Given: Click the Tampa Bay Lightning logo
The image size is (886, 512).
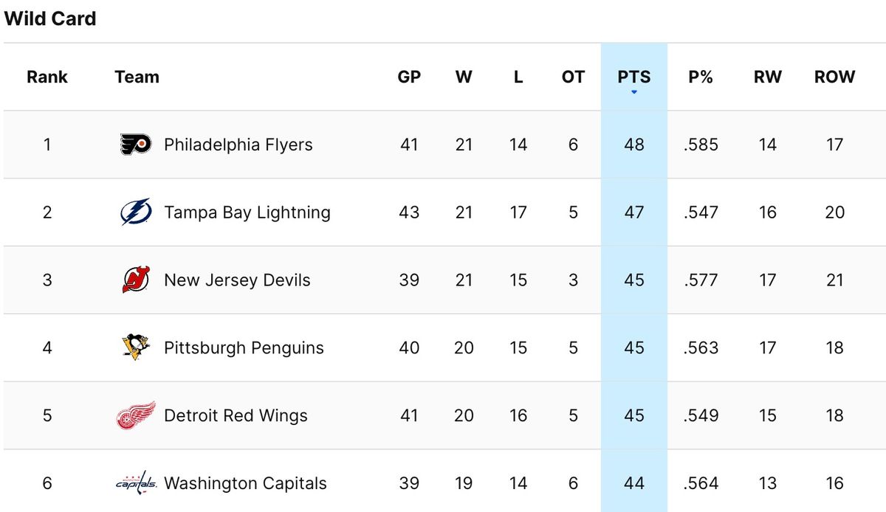Looking at the screenshot, I should pyautogui.click(x=136, y=212).
